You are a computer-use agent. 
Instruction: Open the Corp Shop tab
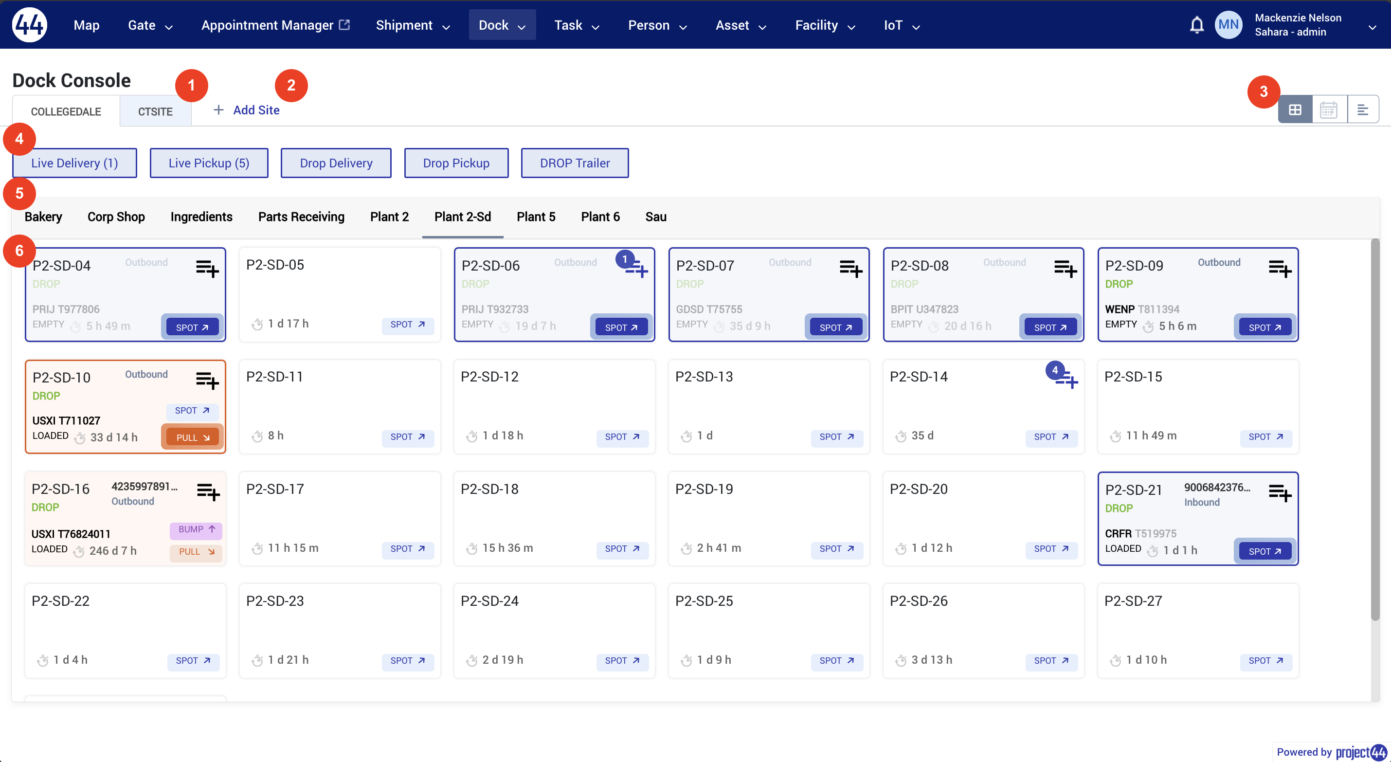click(116, 217)
